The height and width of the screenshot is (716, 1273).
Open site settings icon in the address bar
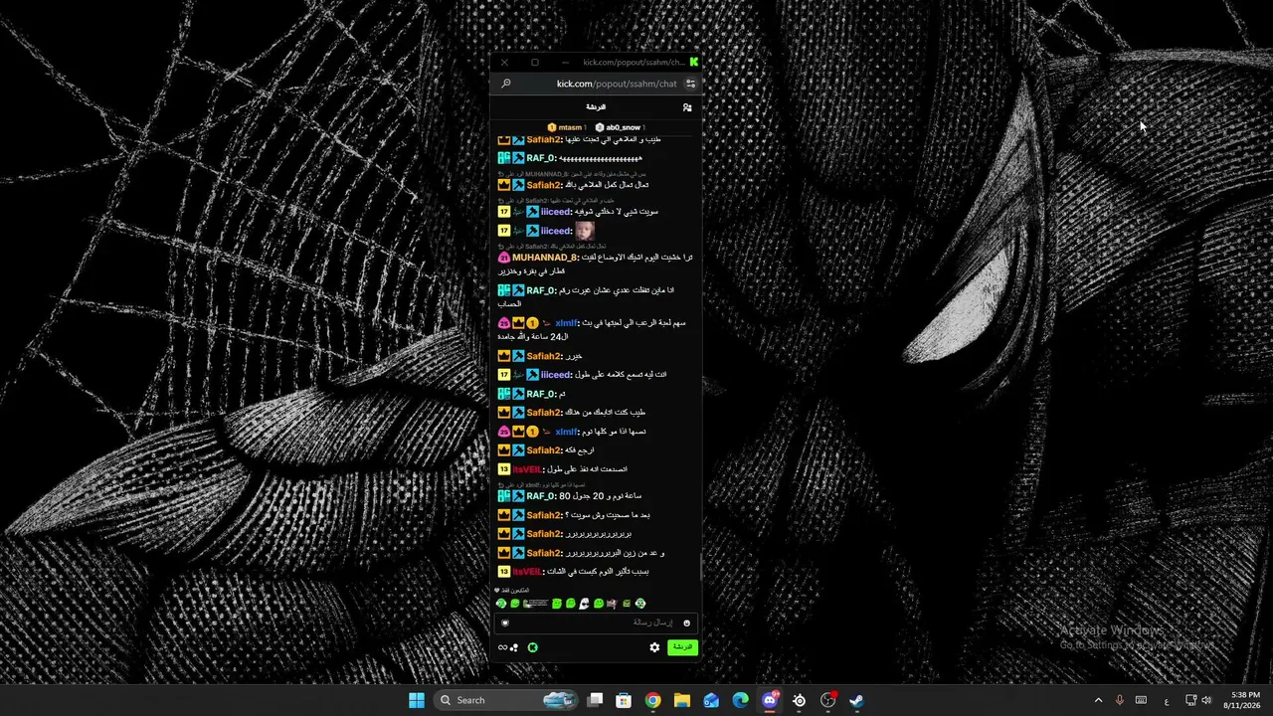coord(691,84)
